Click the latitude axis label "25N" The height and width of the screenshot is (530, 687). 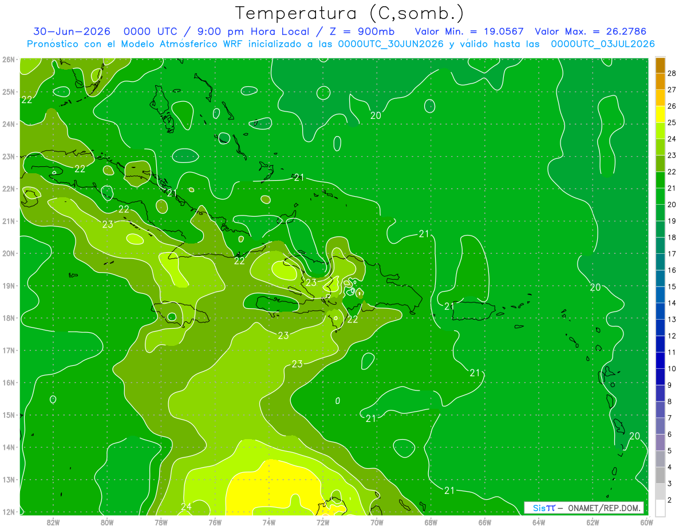coord(9,91)
